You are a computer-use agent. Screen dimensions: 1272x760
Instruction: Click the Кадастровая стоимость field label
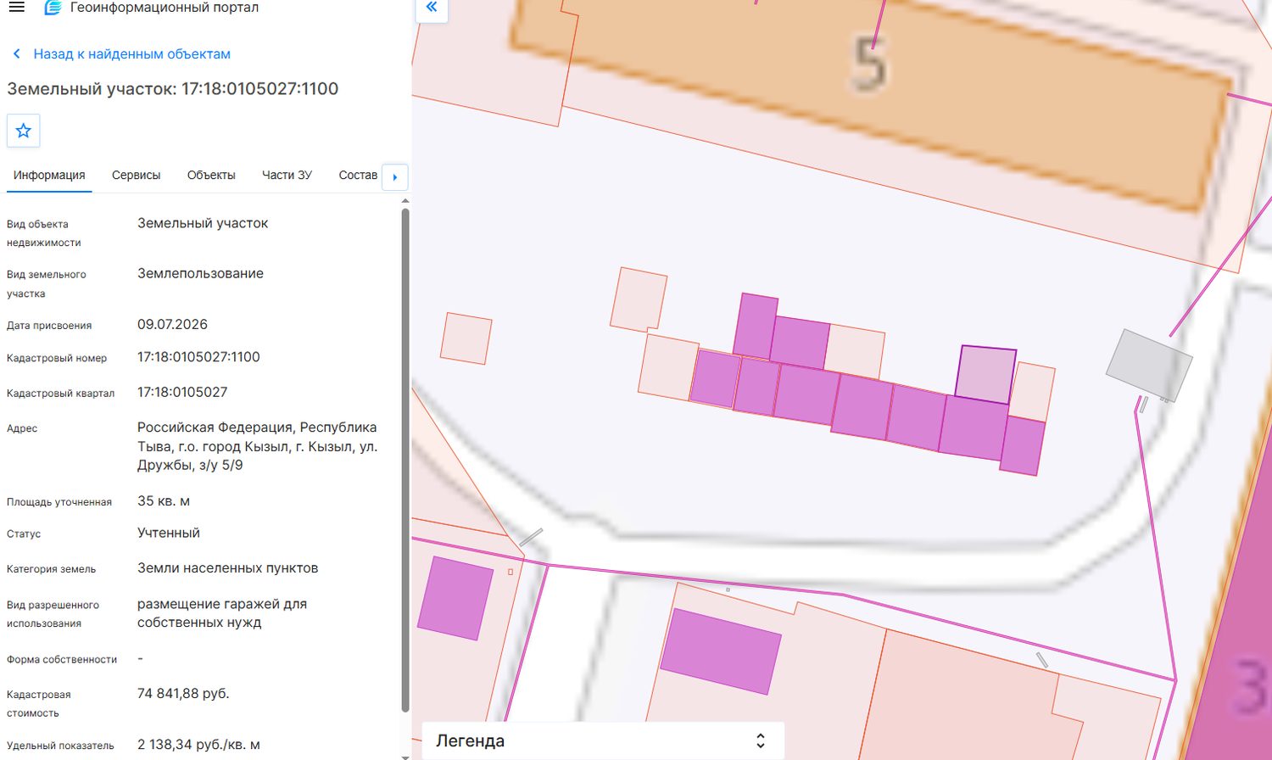pos(39,704)
